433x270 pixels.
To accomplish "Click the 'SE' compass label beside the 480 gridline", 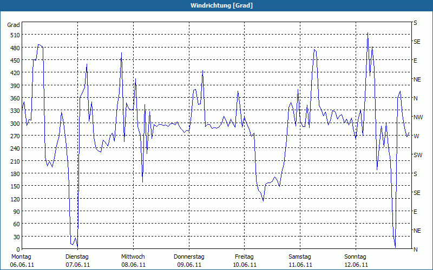I will click(417, 42).
